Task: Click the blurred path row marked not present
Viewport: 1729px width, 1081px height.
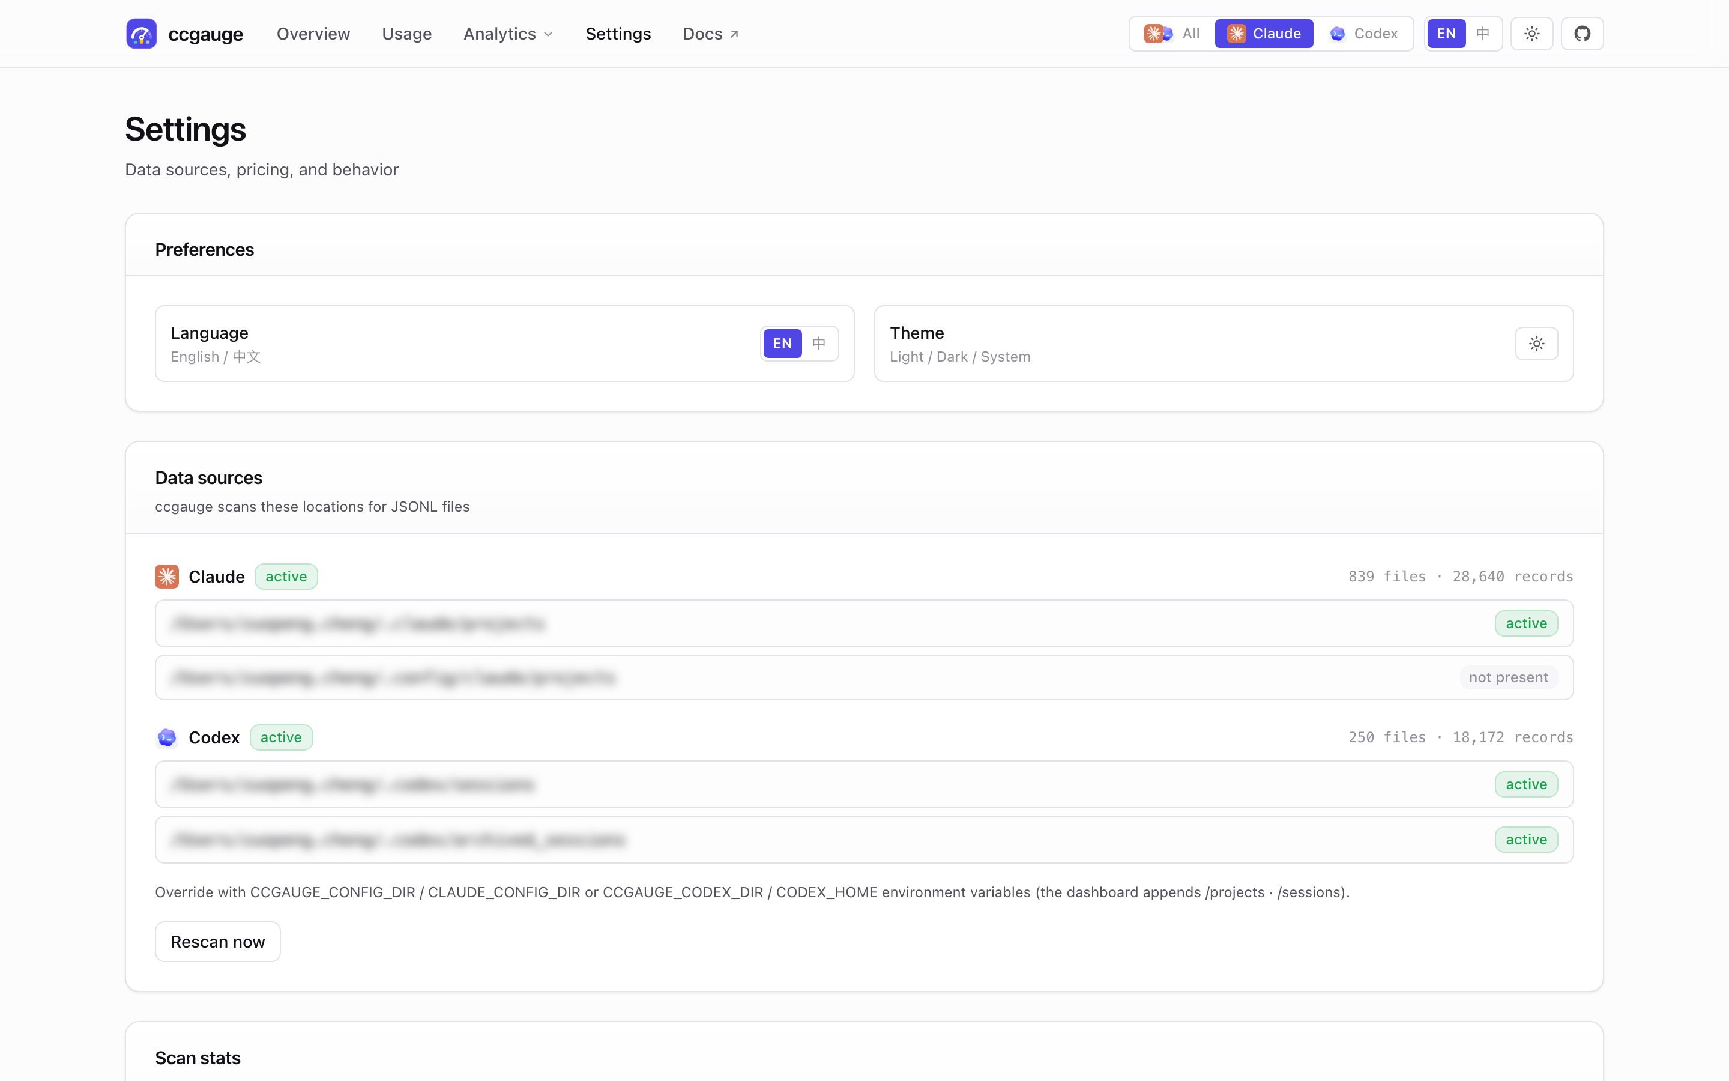Action: (864, 677)
